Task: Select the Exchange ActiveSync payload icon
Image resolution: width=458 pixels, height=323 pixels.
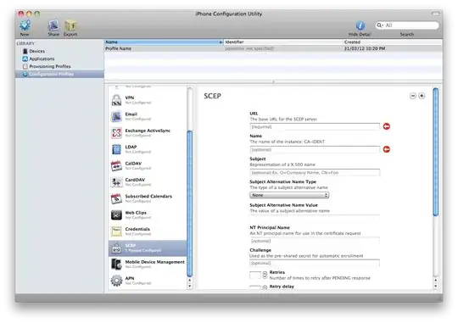Action: [x=116, y=132]
